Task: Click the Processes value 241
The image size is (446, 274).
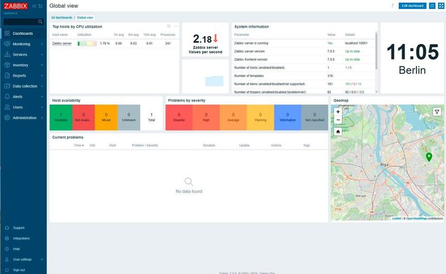Action: (x=168, y=43)
